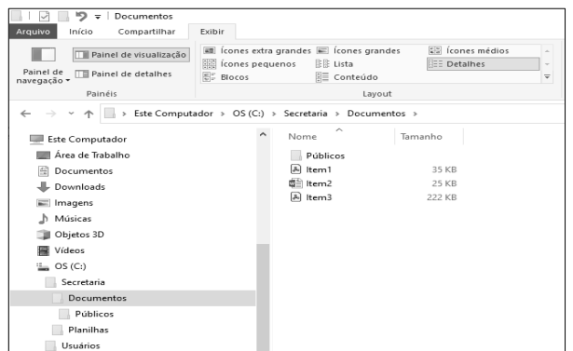Open Downloads in navigation pane
Viewport: 573px width, 351px height.
(71, 186)
